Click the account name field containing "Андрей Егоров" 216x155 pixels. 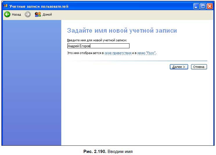click(x=98, y=46)
